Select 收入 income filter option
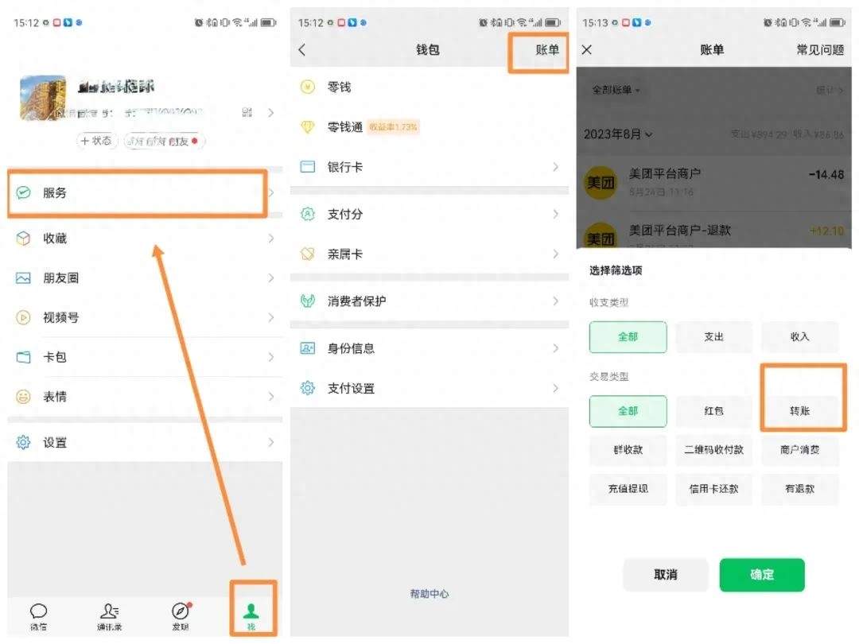Screen dimensions: 859x644 pos(799,337)
